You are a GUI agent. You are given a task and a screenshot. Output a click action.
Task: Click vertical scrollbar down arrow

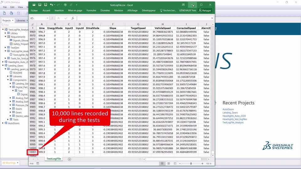(x=213, y=156)
